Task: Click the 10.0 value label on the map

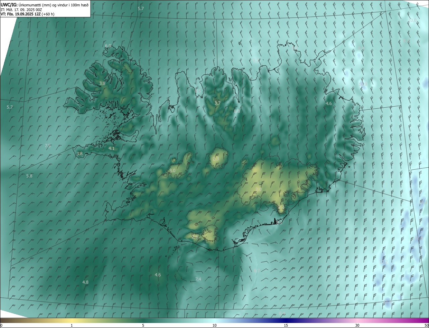Action: (413, 20)
